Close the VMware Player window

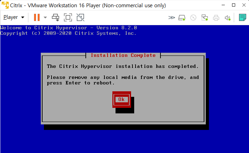click(244, 5)
